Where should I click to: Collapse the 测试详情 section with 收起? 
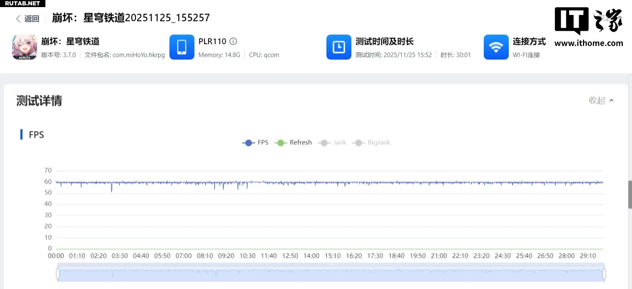[x=597, y=100]
